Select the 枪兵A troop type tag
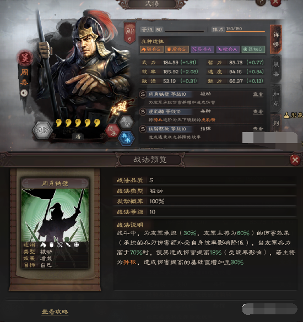This screenshot has height=322, width=303. (228, 50)
